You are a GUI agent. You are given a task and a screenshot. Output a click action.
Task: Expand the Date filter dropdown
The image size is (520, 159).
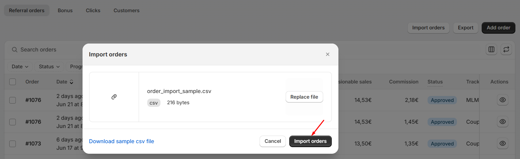point(20,67)
